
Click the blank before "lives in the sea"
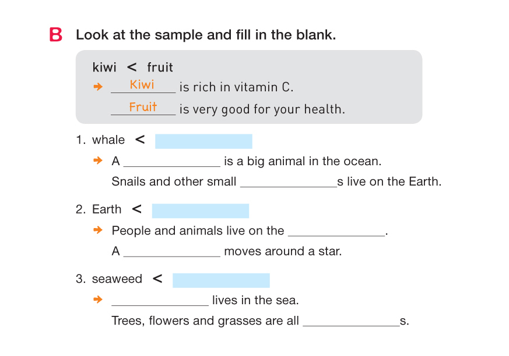tap(160, 301)
